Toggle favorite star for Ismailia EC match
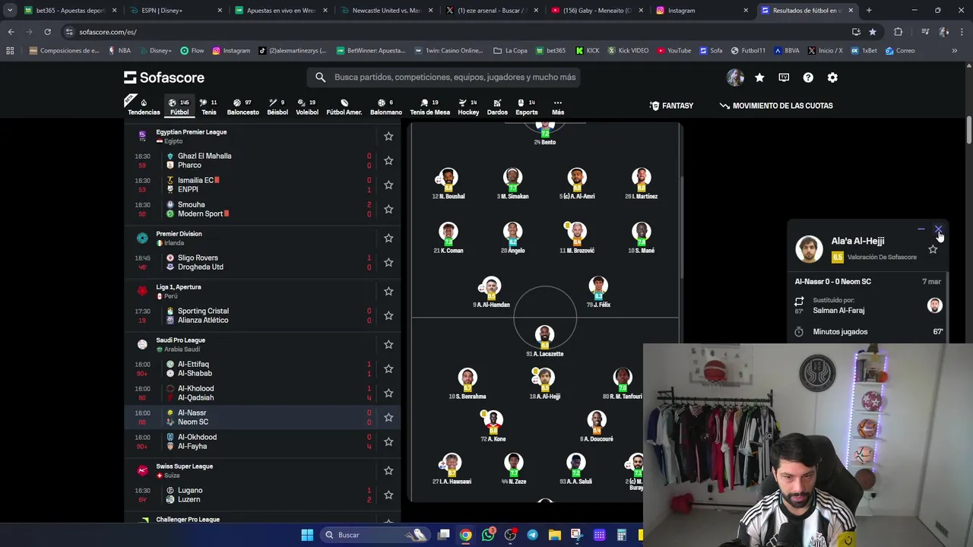This screenshot has width=973, height=547. pos(388,185)
